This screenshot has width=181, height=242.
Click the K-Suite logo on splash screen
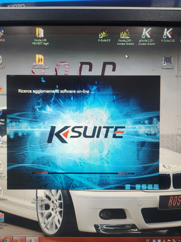[86, 134]
